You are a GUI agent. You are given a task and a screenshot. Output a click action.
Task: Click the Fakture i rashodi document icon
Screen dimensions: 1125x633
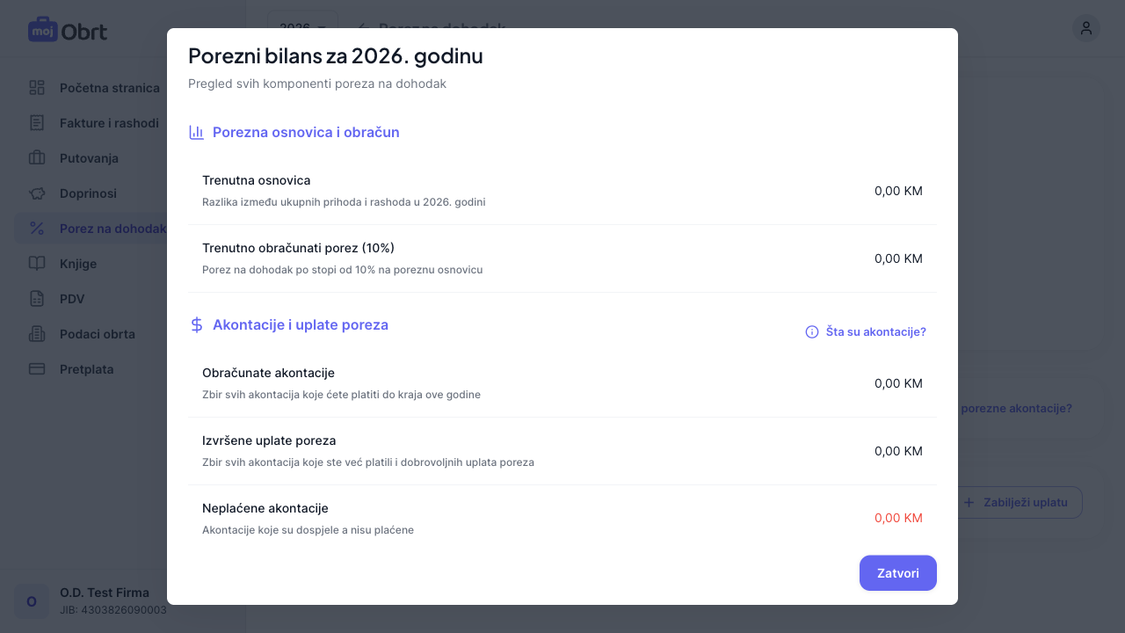pyautogui.click(x=37, y=123)
